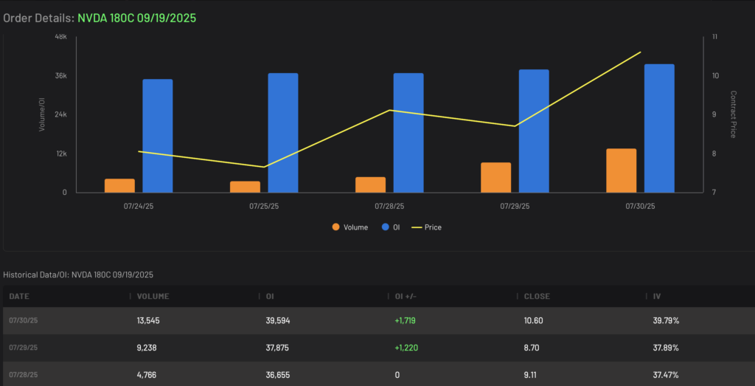Viewport: 755px width, 386px height.
Task: Click the 07/30/25 x-axis label
Action: [641, 206]
